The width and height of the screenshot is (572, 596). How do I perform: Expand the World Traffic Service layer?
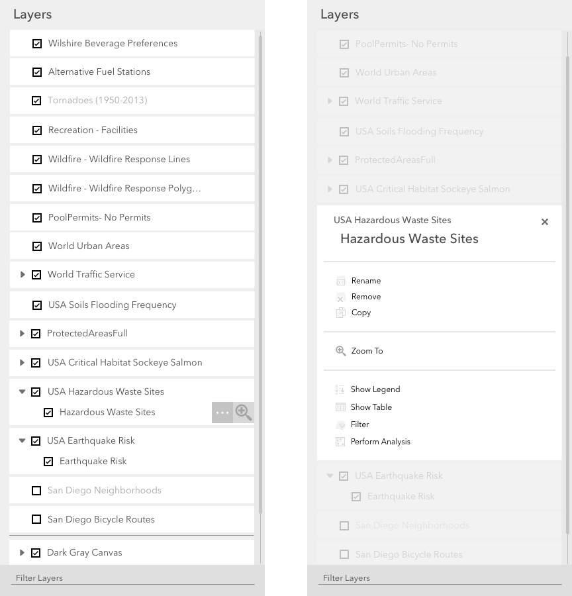tap(23, 275)
